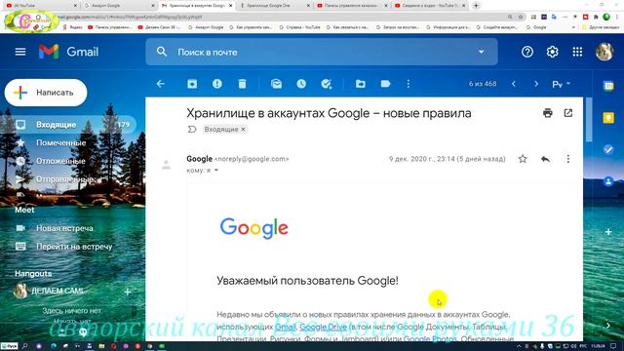Move email to a folder
The image size is (624, 351).
coord(361,84)
